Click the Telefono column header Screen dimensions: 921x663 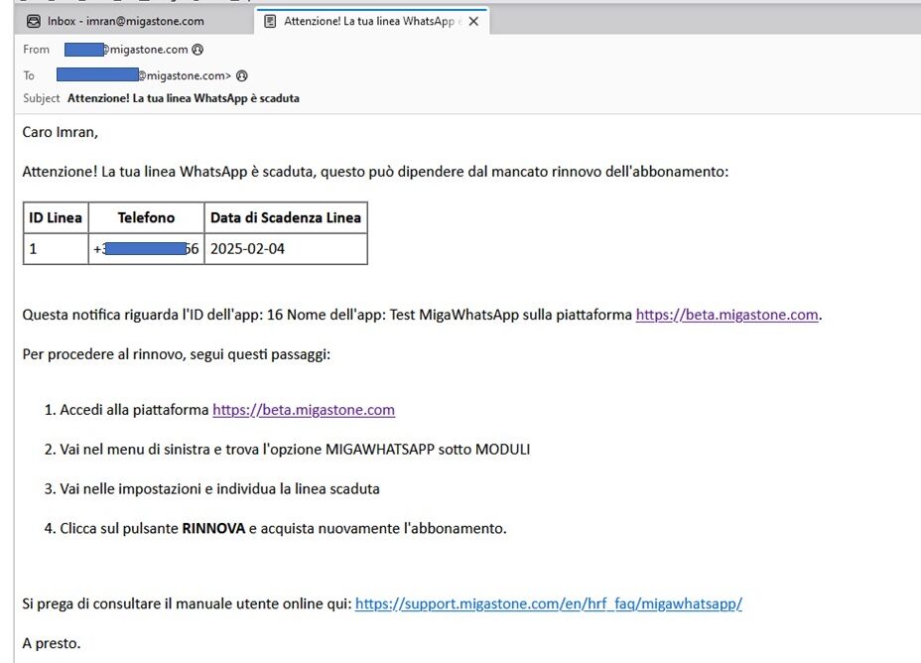[x=146, y=218]
